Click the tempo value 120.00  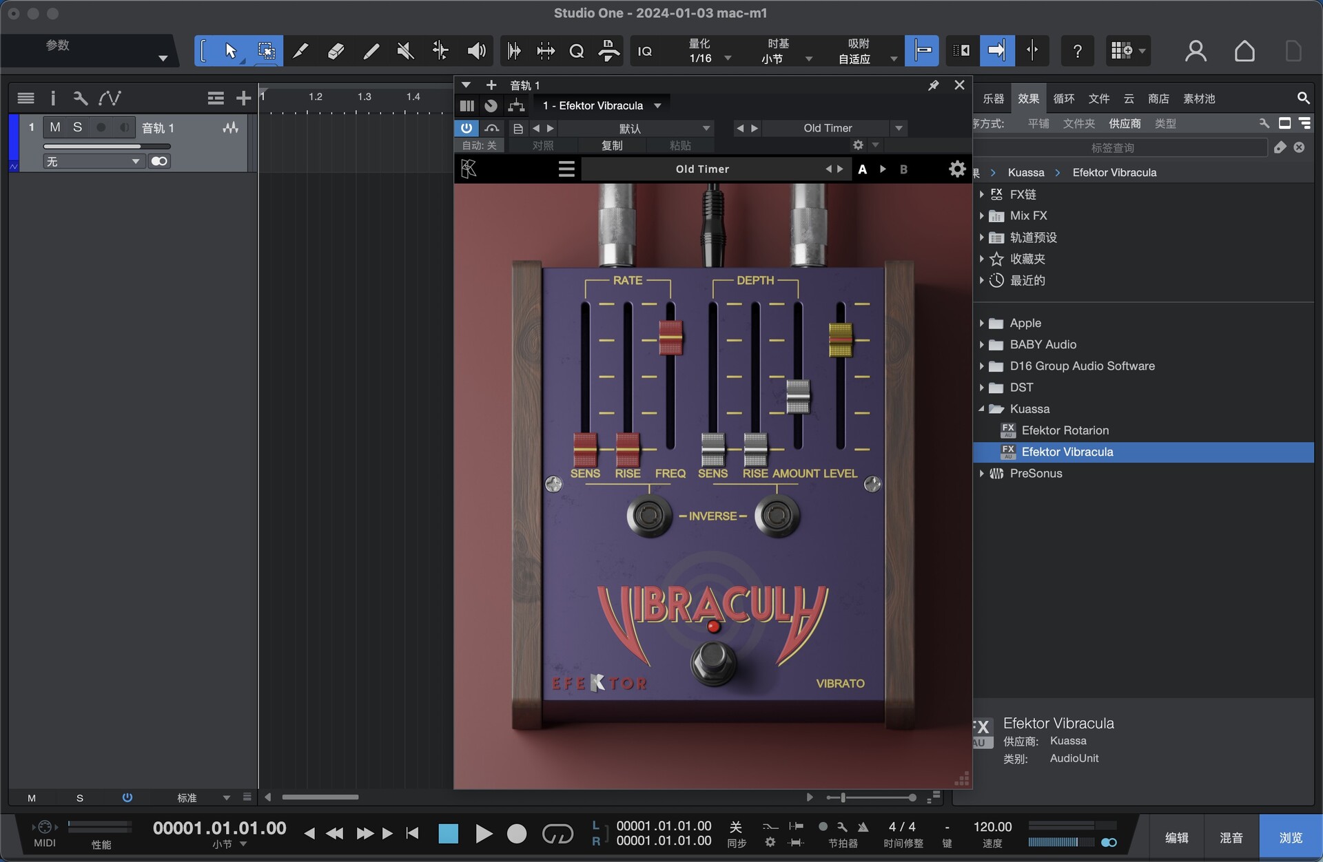pyautogui.click(x=992, y=827)
